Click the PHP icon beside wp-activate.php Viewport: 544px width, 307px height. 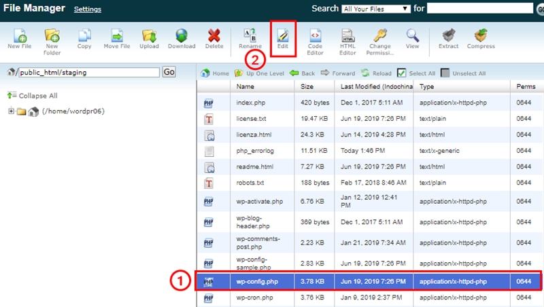[x=209, y=202]
